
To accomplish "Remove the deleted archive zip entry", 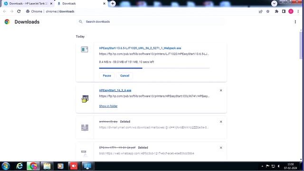I will click(221, 122).
